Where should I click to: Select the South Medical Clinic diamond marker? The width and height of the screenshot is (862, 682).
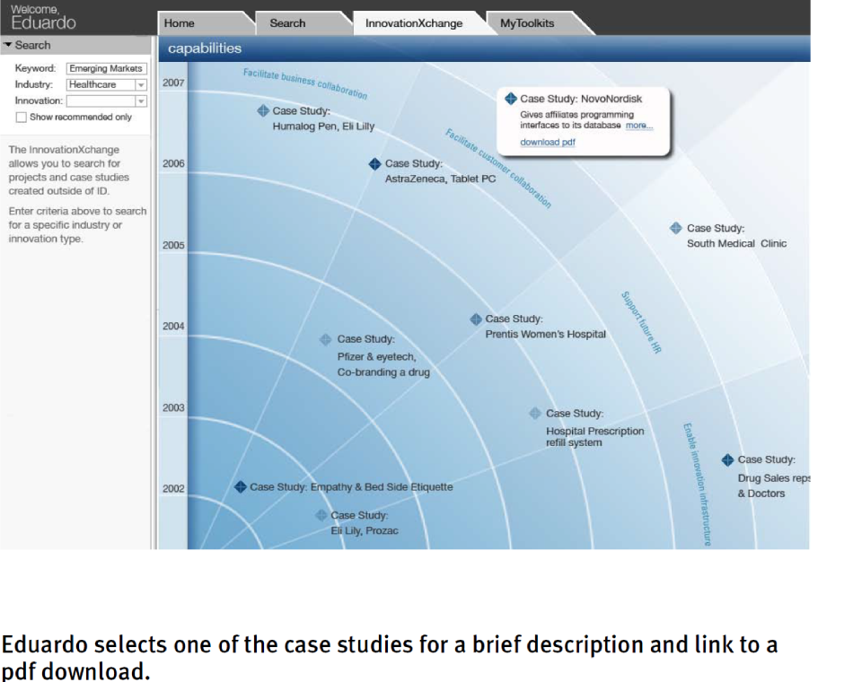[x=676, y=228]
